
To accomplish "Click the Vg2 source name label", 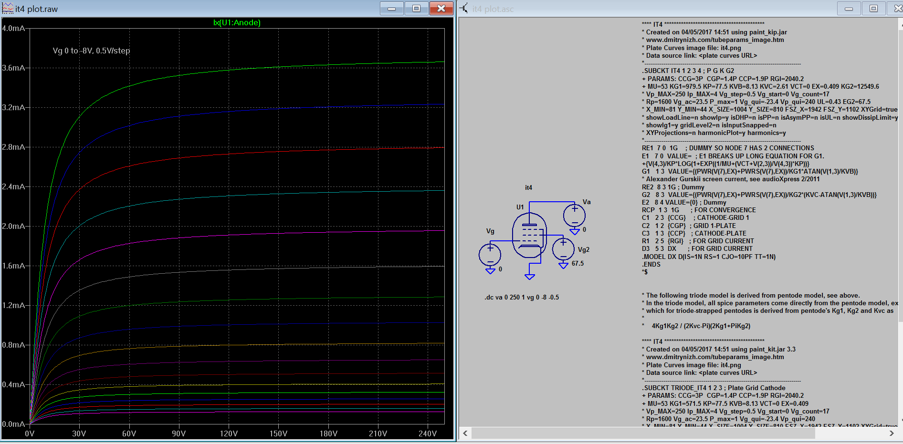I will [584, 249].
